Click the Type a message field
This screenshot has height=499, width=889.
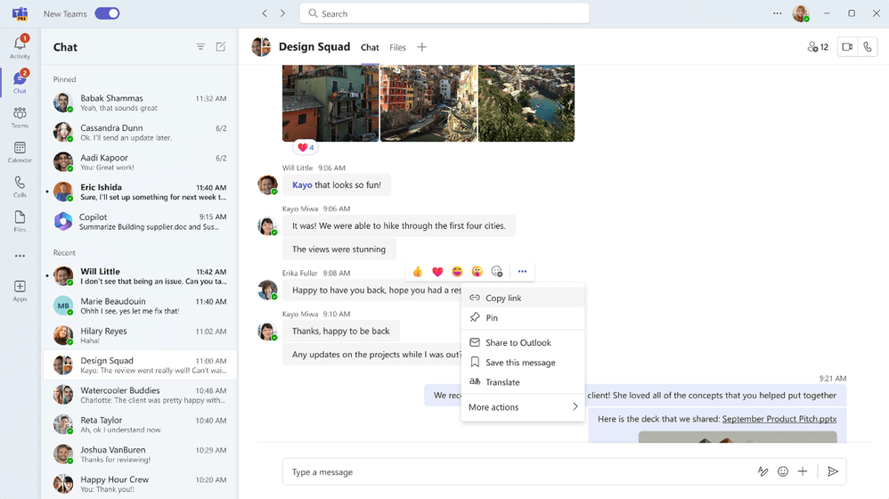coord(517,471)
